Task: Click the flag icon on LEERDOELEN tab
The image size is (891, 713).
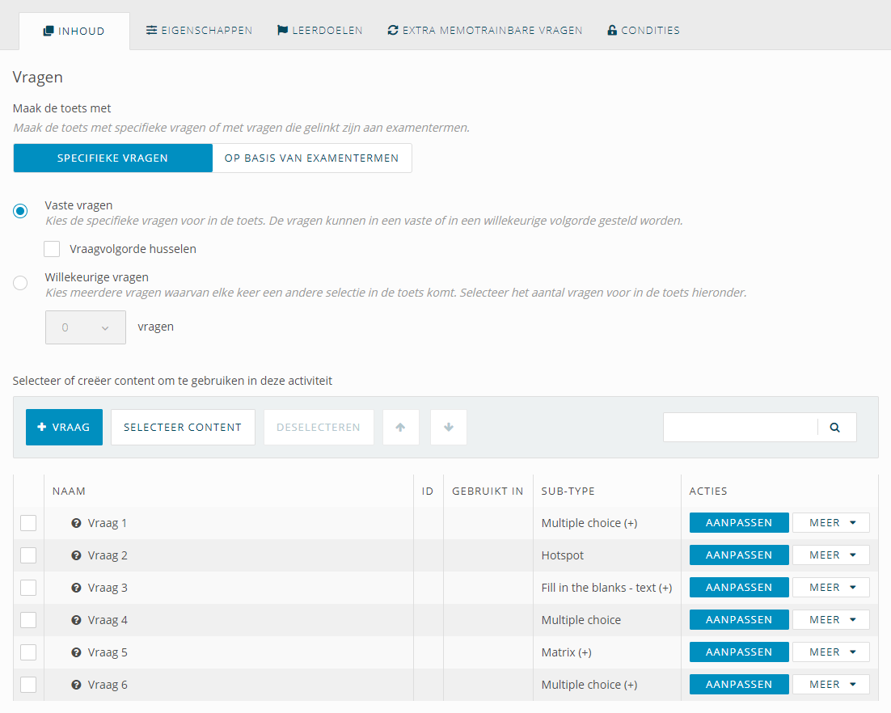Action: (x=282, y=30)
